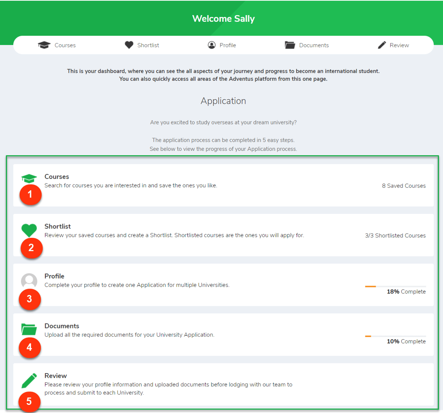443x413 pixels.
Task: Click the 8 Saved Courses link
Action: click(x=404, y=185)
